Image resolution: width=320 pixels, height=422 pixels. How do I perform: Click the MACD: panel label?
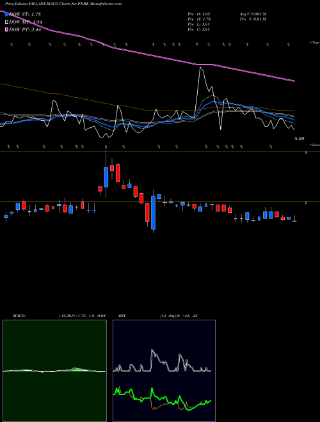[19, 316]
